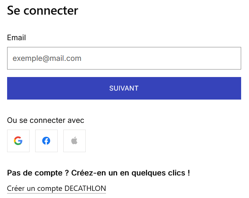Place cursor in the email address box
This screenshot has width=249, height=198.
[124, 58]
